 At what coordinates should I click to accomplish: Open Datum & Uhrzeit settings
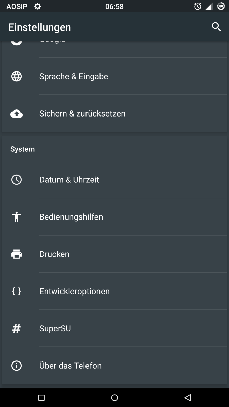(69, 180)
